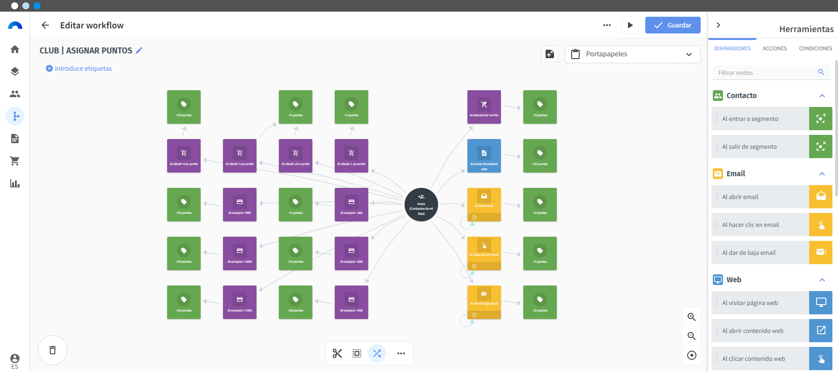Viewport: 838px width, 372px height.
Task: Collapse the Web section
Action: [822, 280]
